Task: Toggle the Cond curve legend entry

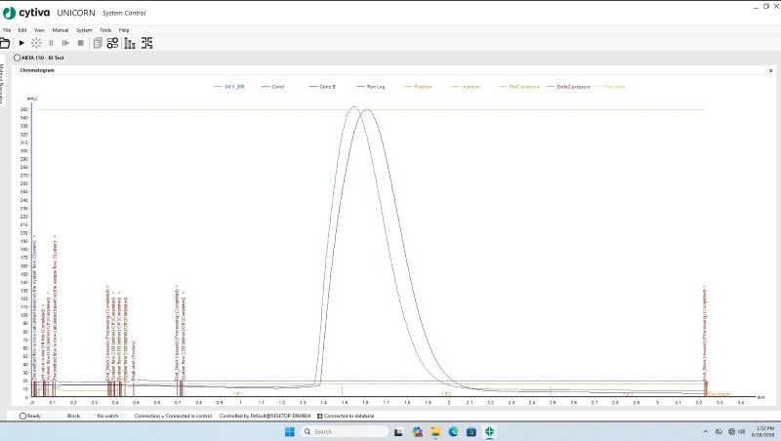Action: click(x=272, y=87)
